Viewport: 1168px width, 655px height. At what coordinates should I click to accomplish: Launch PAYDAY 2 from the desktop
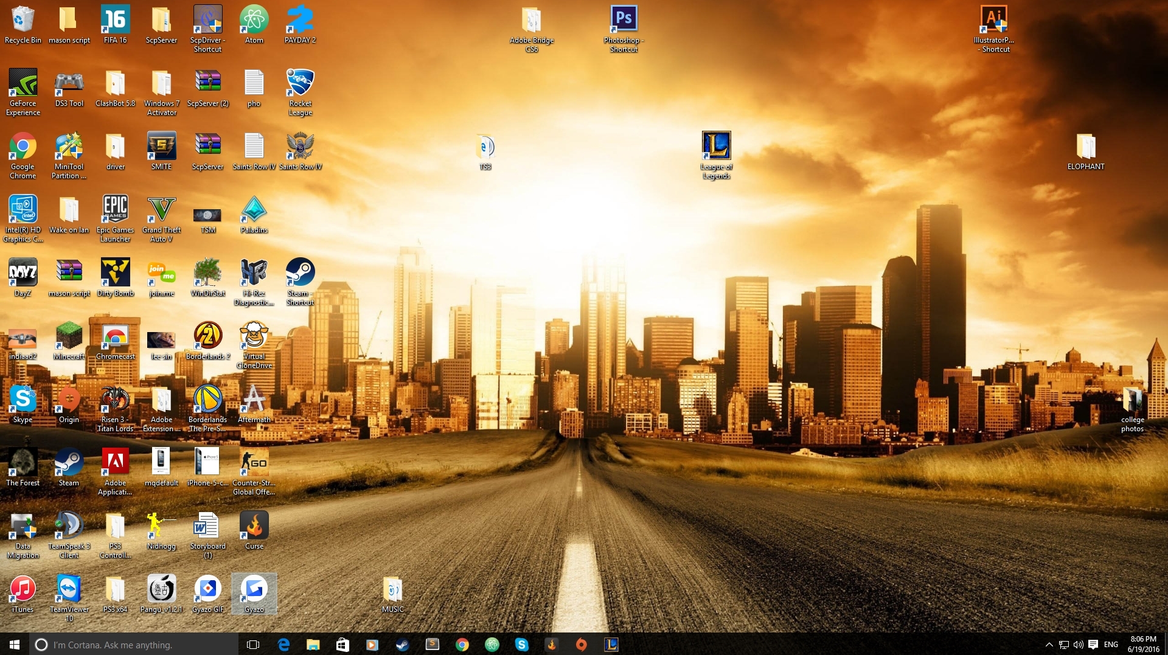(300, 25)
